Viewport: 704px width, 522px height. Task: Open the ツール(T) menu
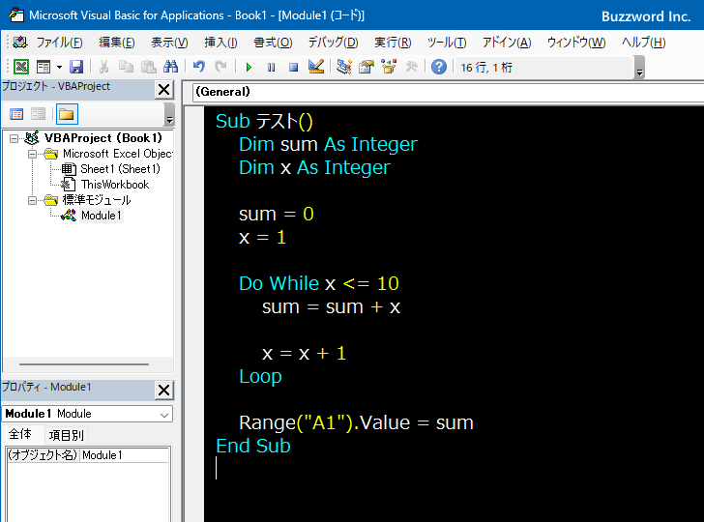[447, 43]
